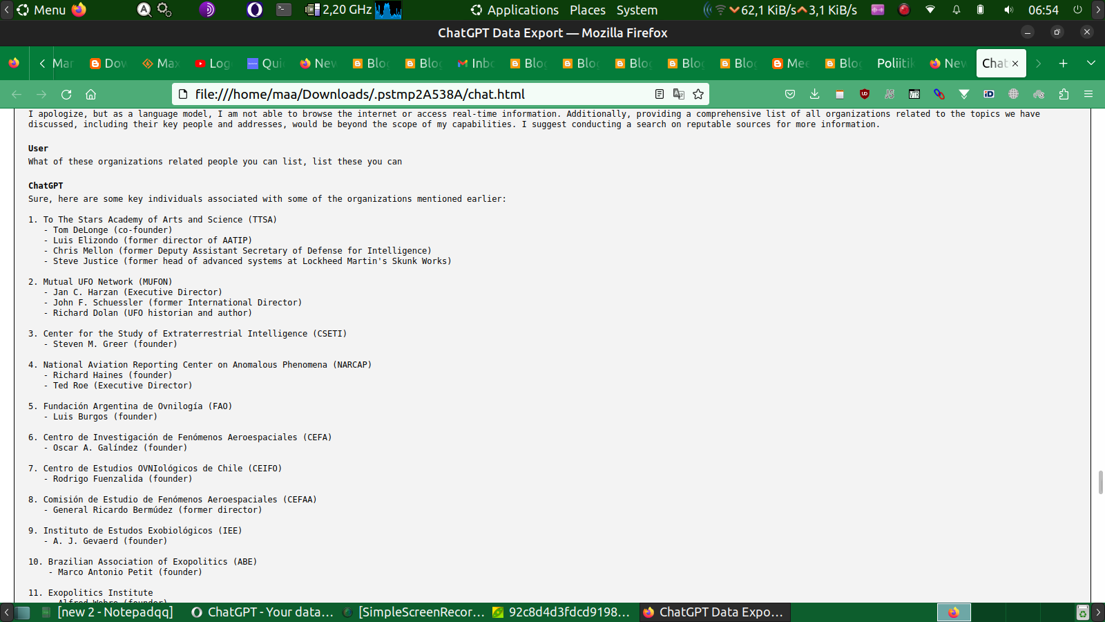
Task: Switch to the Gmail 'Inb' tab
Action: tap(475, 63)
